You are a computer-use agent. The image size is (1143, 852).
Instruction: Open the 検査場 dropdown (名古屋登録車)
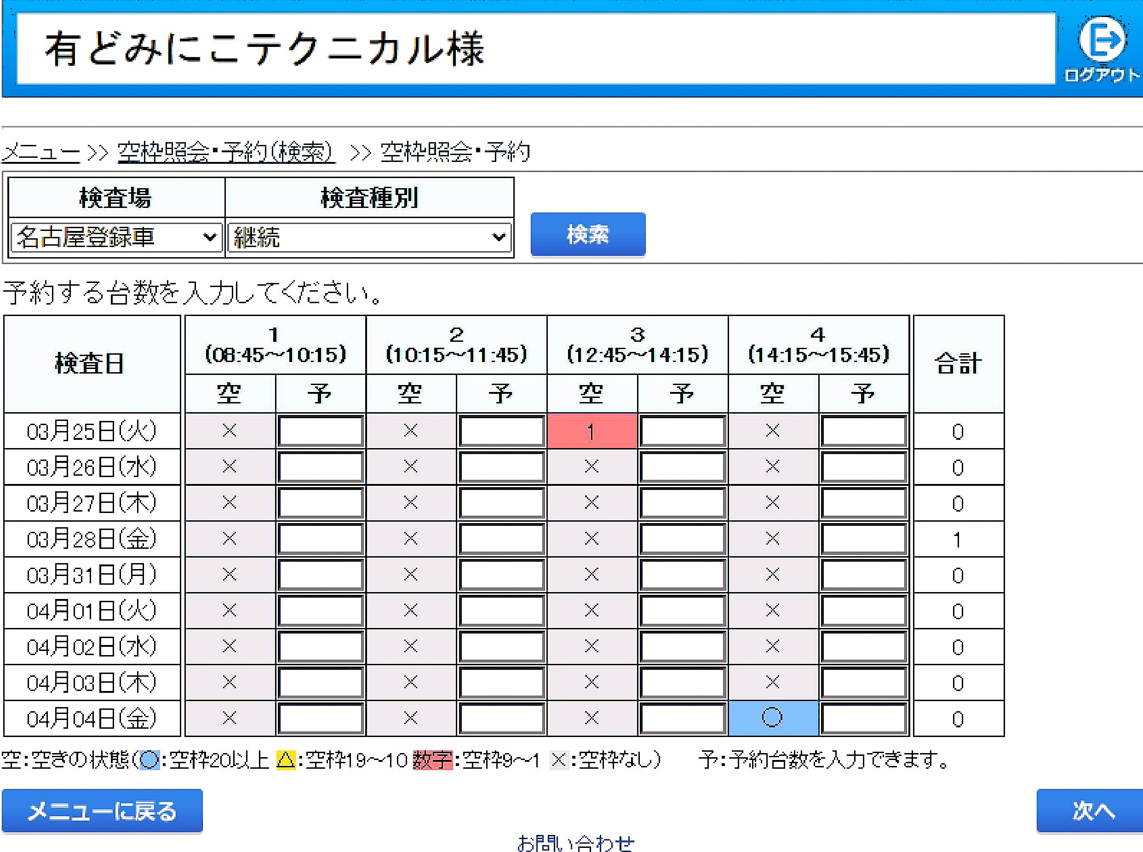click(x=116, y=237)
